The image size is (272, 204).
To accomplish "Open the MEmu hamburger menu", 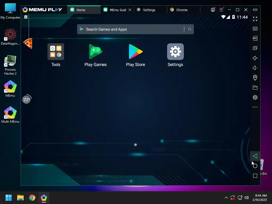I will [221, 10].
